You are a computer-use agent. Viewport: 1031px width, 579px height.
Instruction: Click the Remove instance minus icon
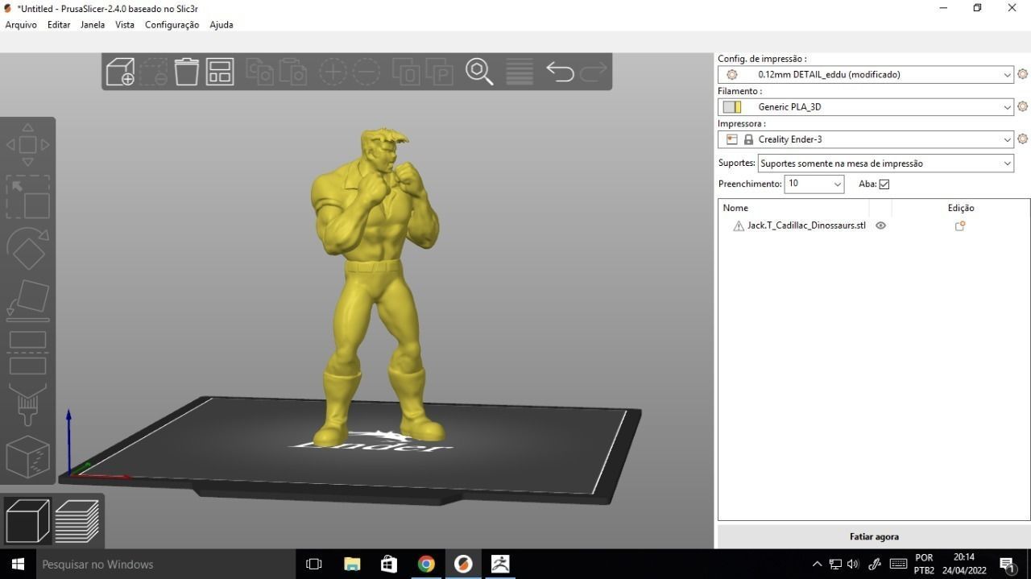[366, 72]
